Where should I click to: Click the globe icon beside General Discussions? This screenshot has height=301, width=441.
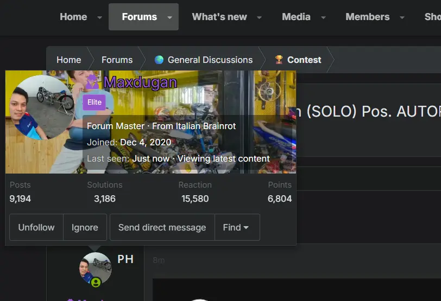pos(159,60)
